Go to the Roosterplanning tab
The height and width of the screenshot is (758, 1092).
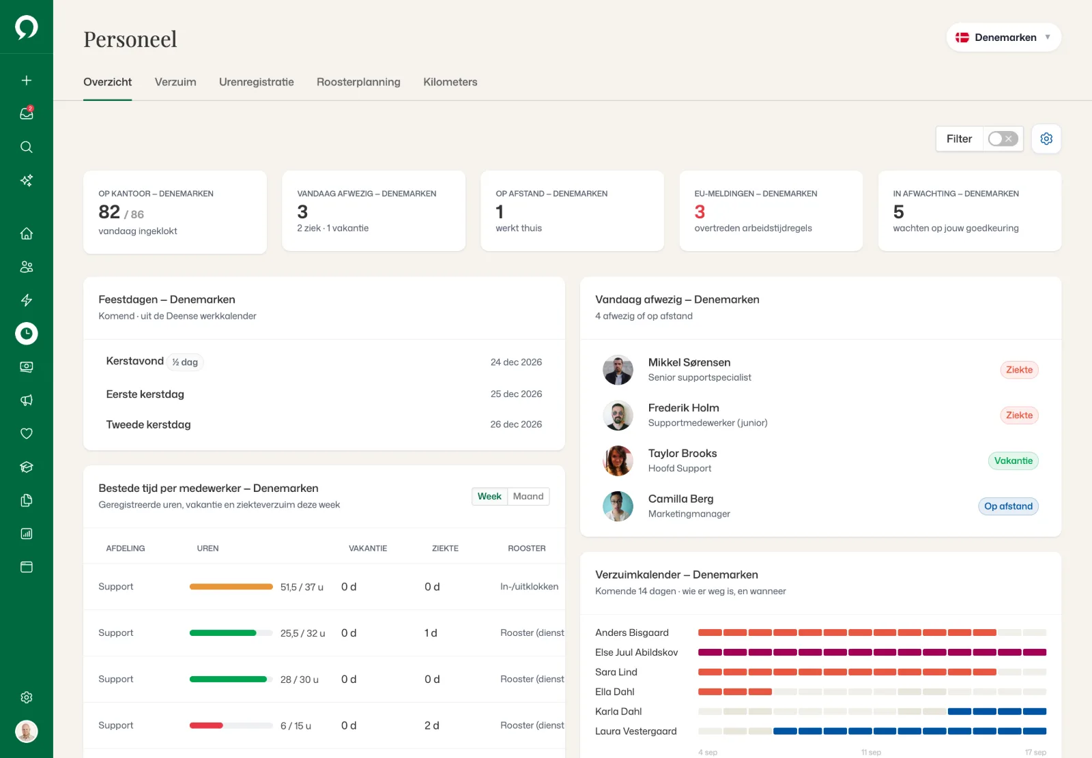(x=358, y=82)
